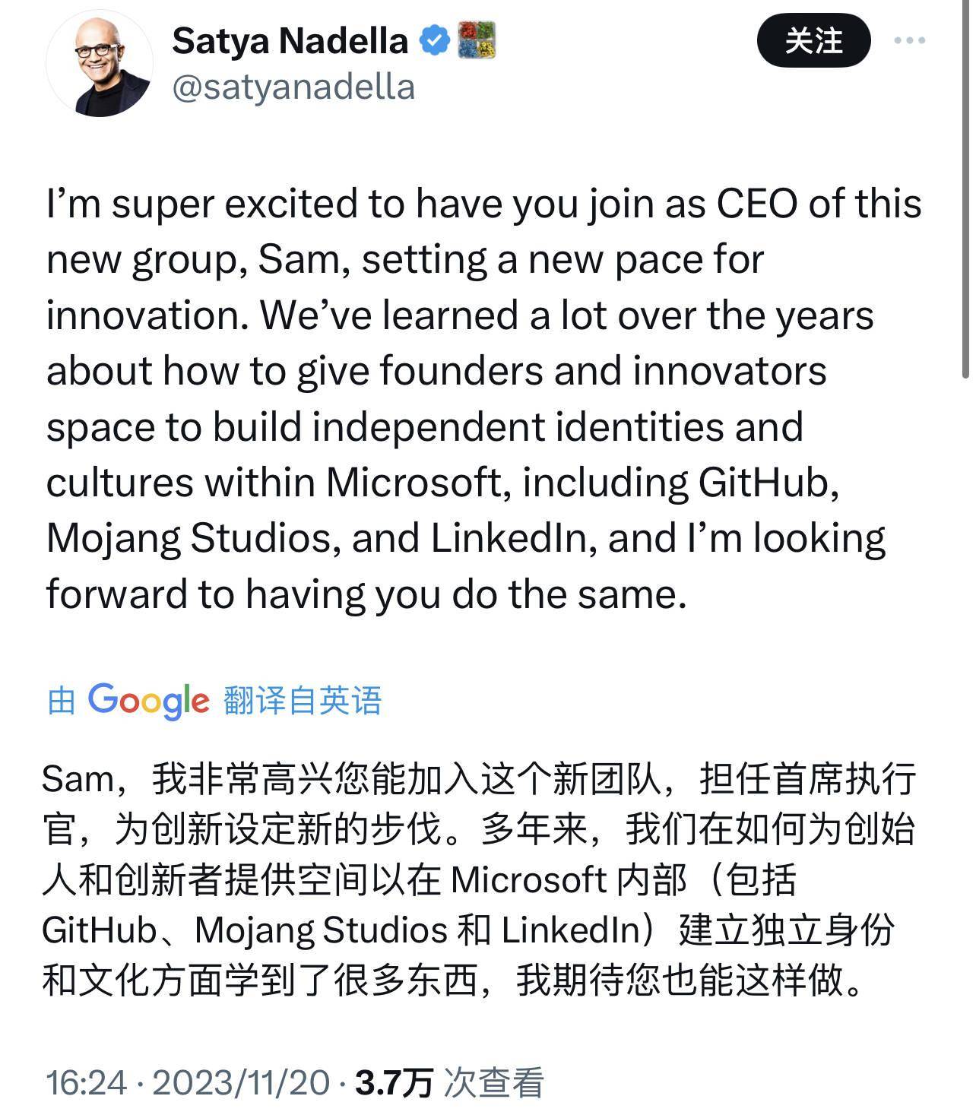Click the 2023/11/20 post date

click(241, 1082)
